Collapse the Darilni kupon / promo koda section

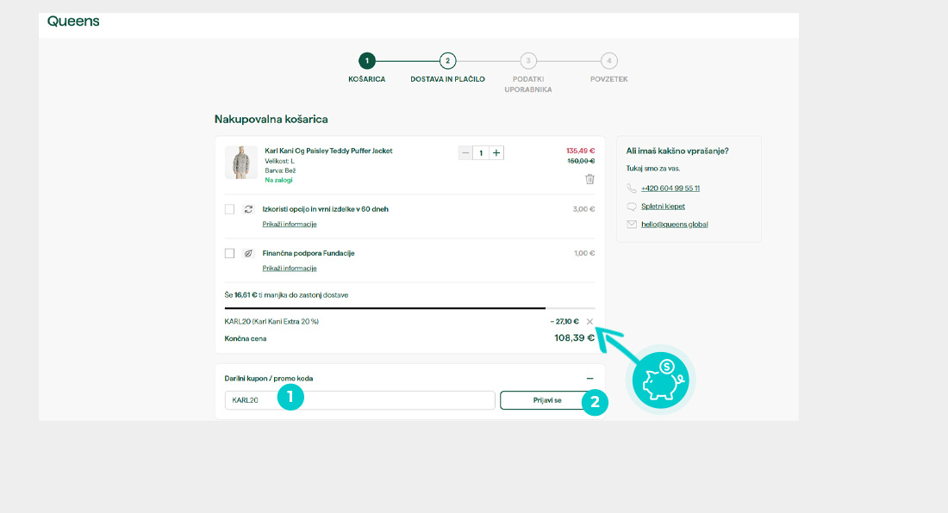coord(589,379)
